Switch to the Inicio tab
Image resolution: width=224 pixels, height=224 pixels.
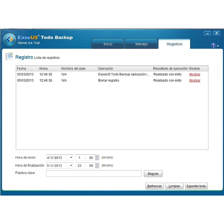coord(108,44)
